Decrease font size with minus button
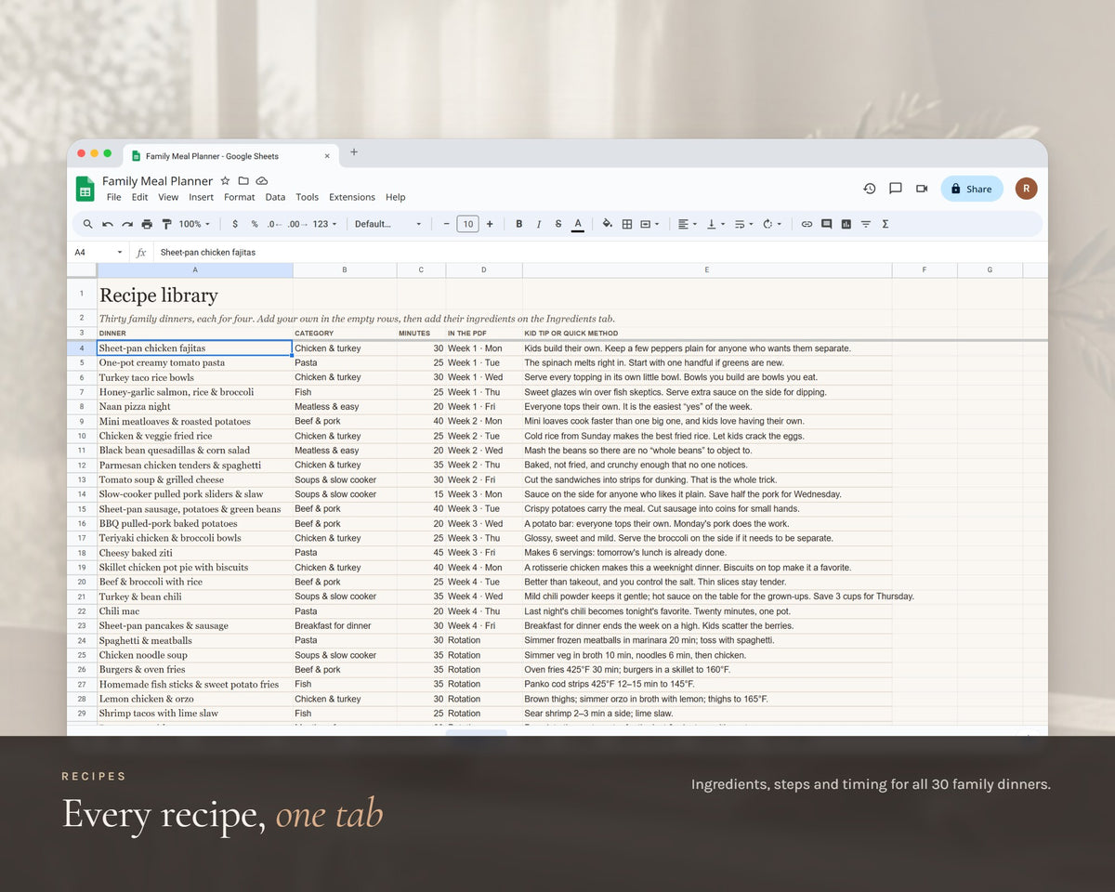Image resolution: width=1115 pixels, height=892 pixels. click(x=446, y=224)
